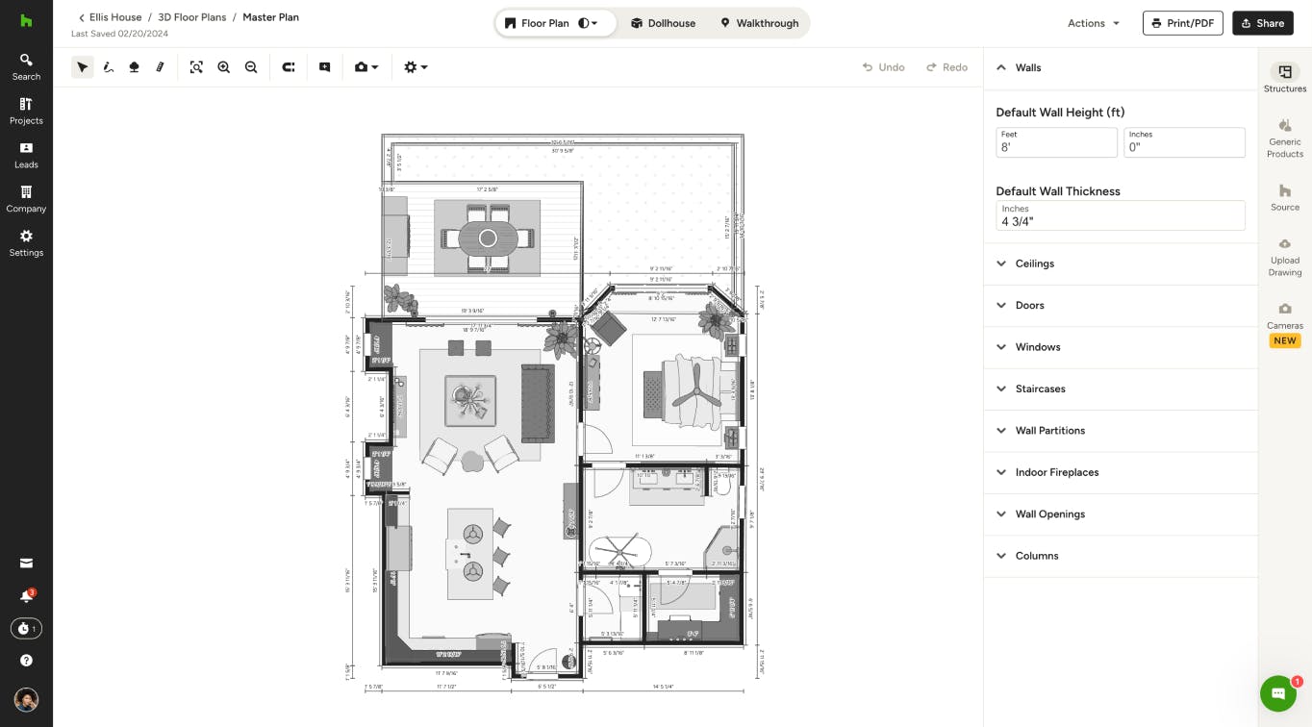Select the freehand draw tool
The width and height of the screenshot is (1312, 727).
point(109,67)
